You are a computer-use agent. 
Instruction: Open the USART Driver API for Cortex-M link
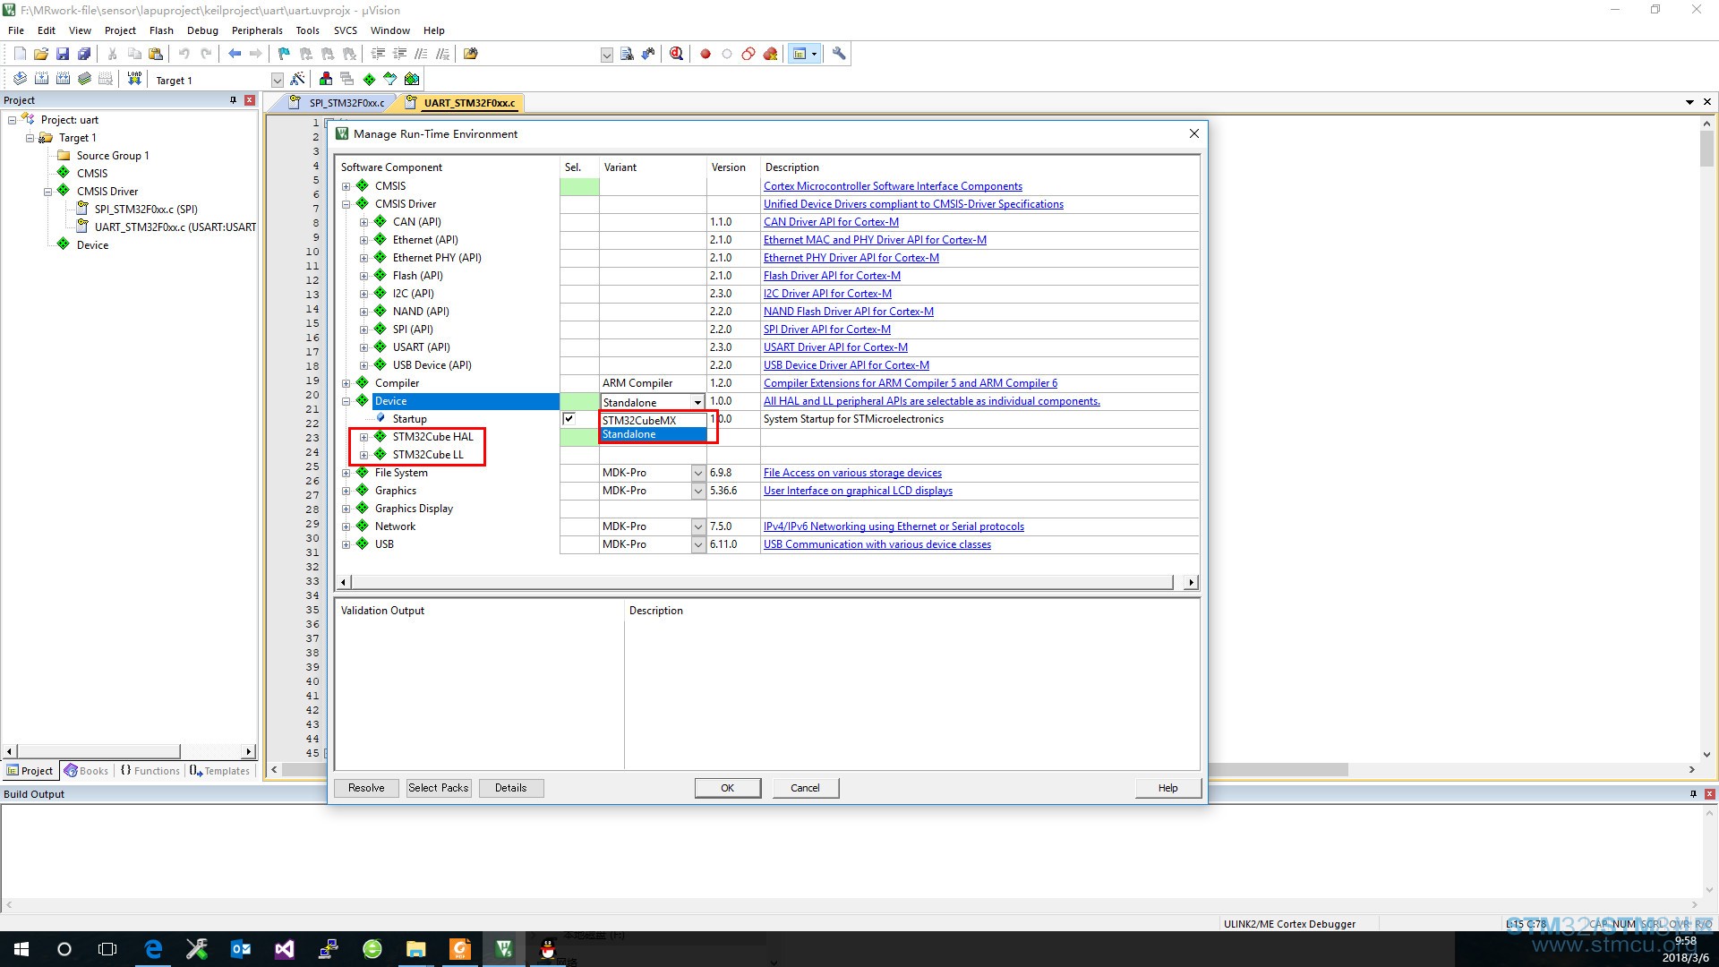click(835, 347)
